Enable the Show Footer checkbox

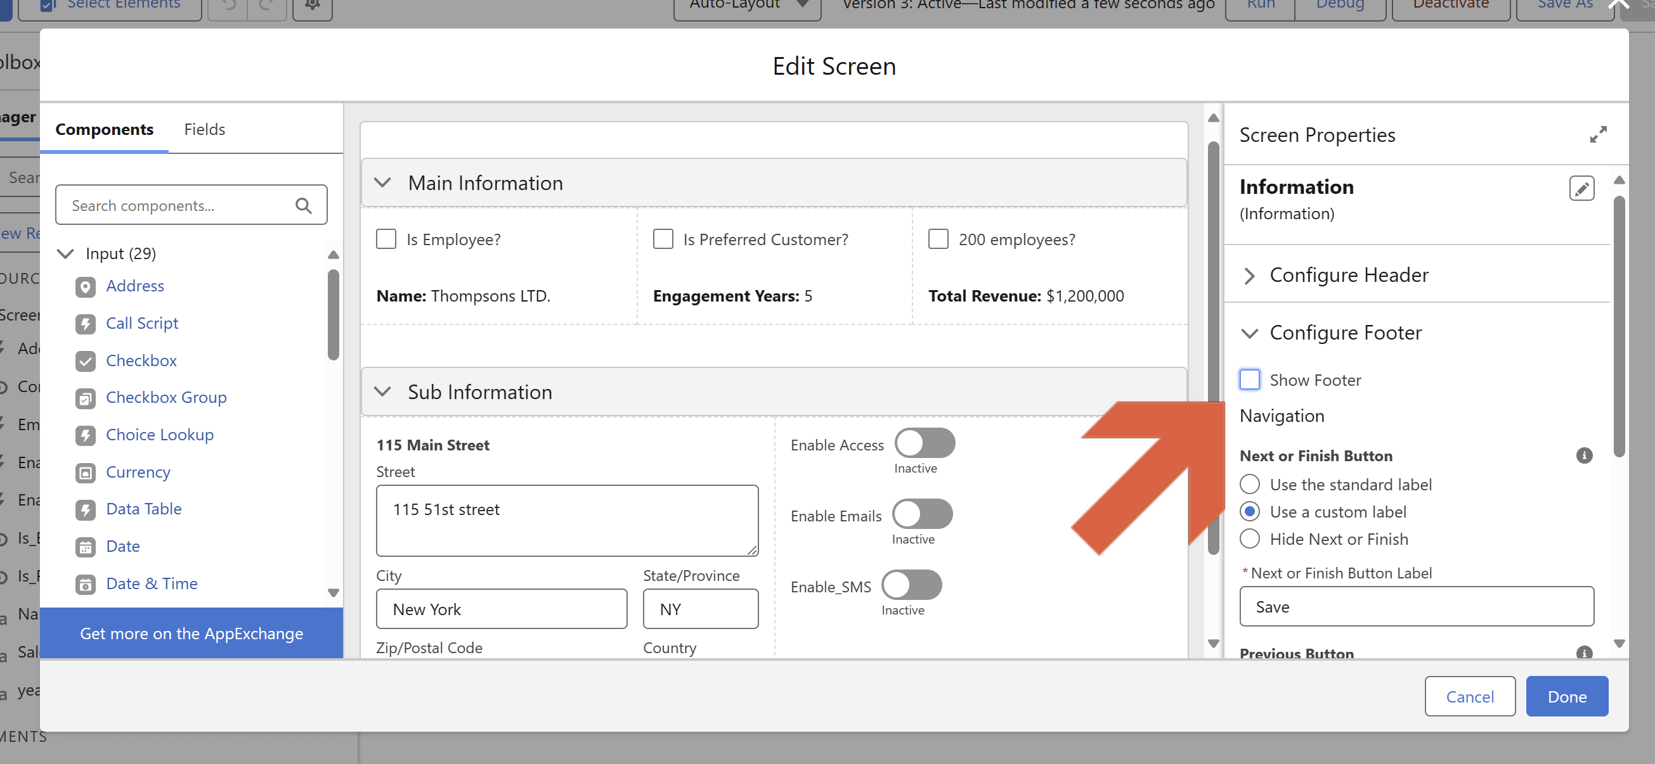click(1250, 379)
